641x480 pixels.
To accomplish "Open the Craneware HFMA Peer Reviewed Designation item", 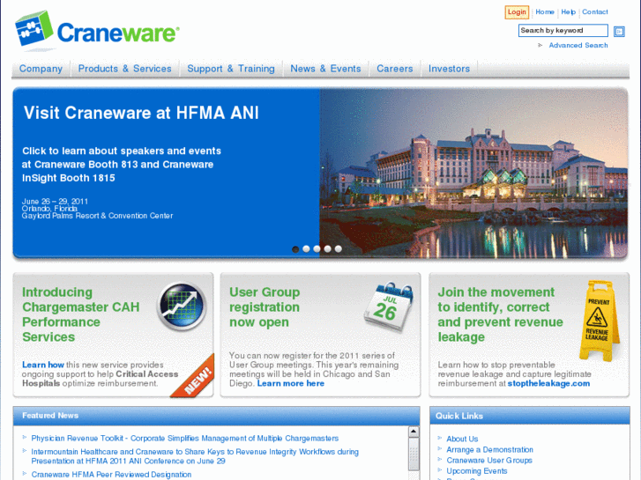I will (111, 475).
